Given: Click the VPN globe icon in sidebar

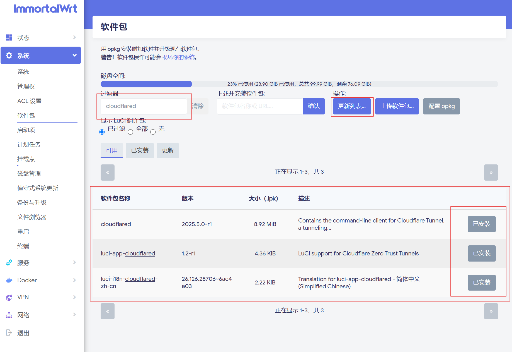Looking at the screenshot, I should [x=9, y=297].
